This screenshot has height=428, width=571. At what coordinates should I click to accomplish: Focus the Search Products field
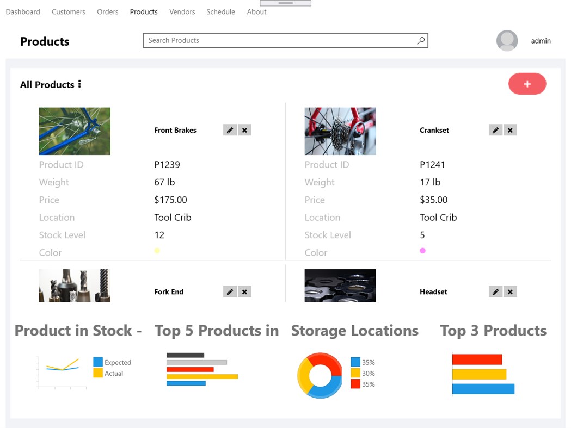(278, 40)
